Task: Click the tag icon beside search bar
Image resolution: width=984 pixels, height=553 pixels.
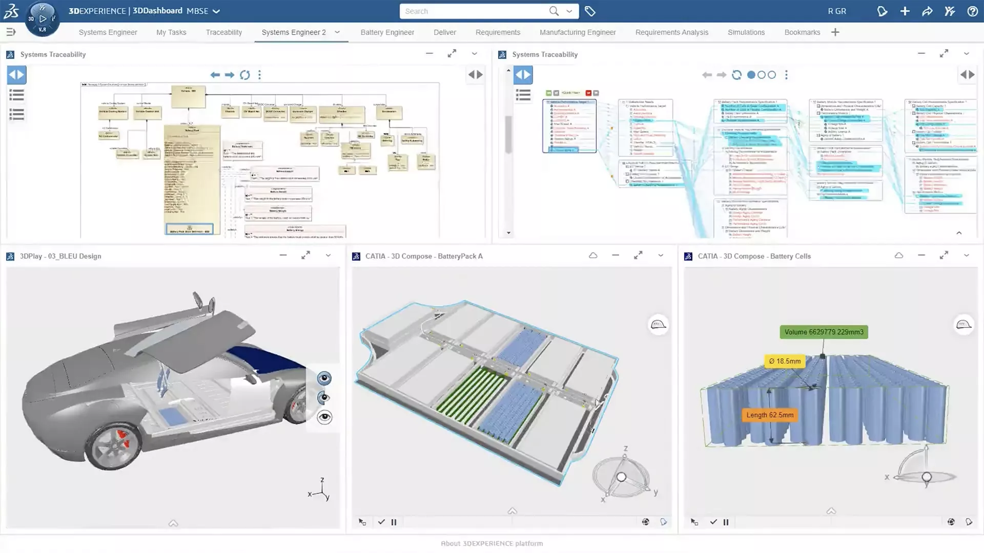Action: pyautogui.click(x=590, y=11)
